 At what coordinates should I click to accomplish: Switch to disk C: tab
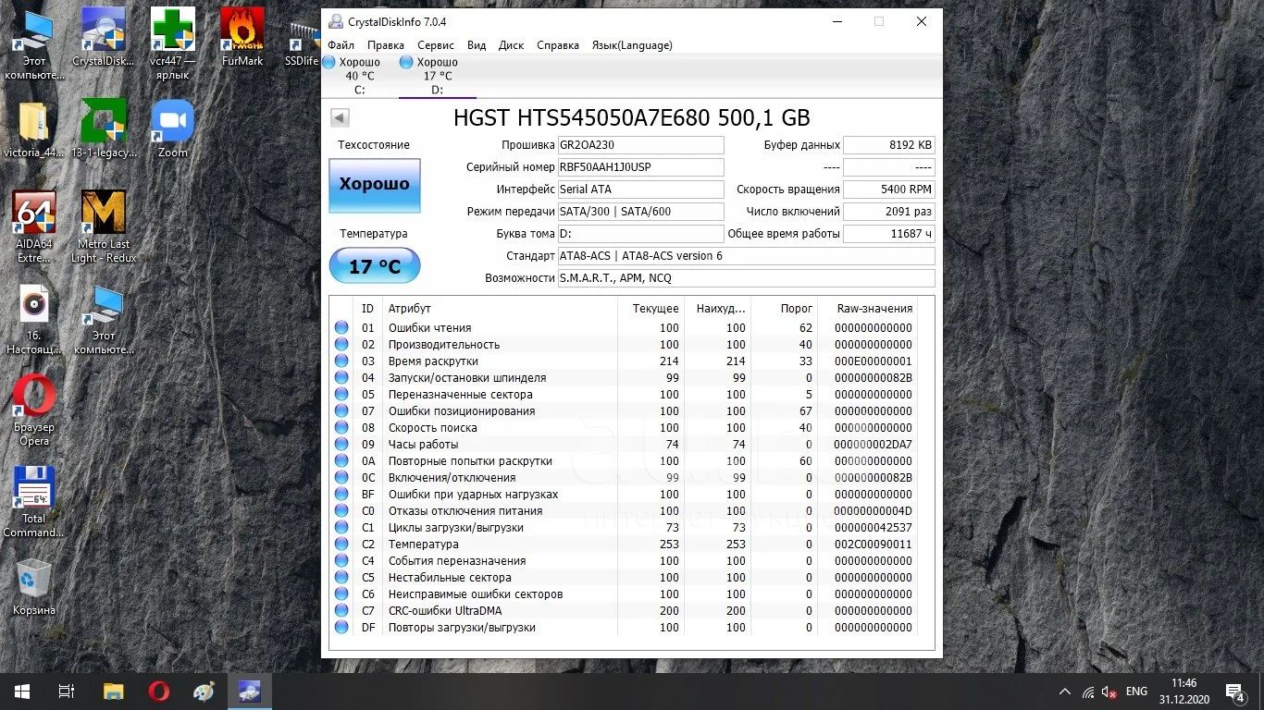359,76
